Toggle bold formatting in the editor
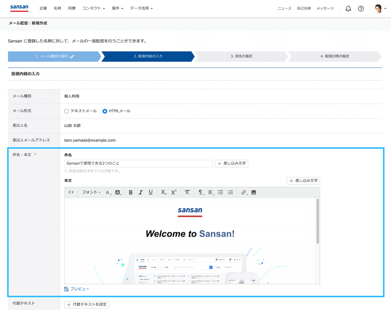391x310 pixels. tap(131, 192)
